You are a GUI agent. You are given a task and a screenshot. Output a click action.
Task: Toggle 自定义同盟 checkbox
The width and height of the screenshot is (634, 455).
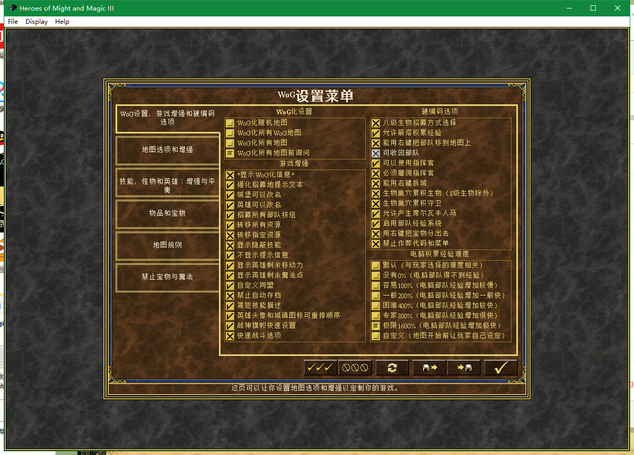tap(230, 286)
